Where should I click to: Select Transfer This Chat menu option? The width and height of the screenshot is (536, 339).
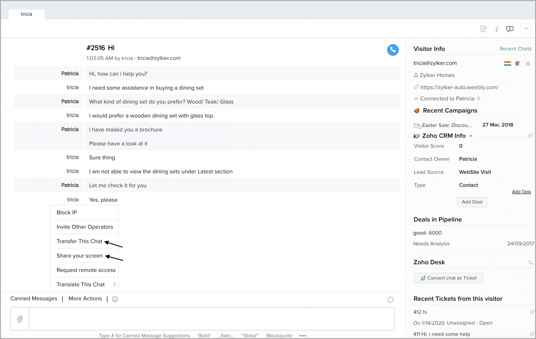point(79,241)
